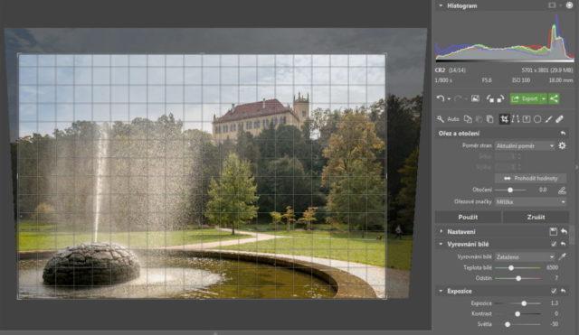579x335 pixels.
Task: Apply the crop with Použít
Action: click(x=468, y=217)
